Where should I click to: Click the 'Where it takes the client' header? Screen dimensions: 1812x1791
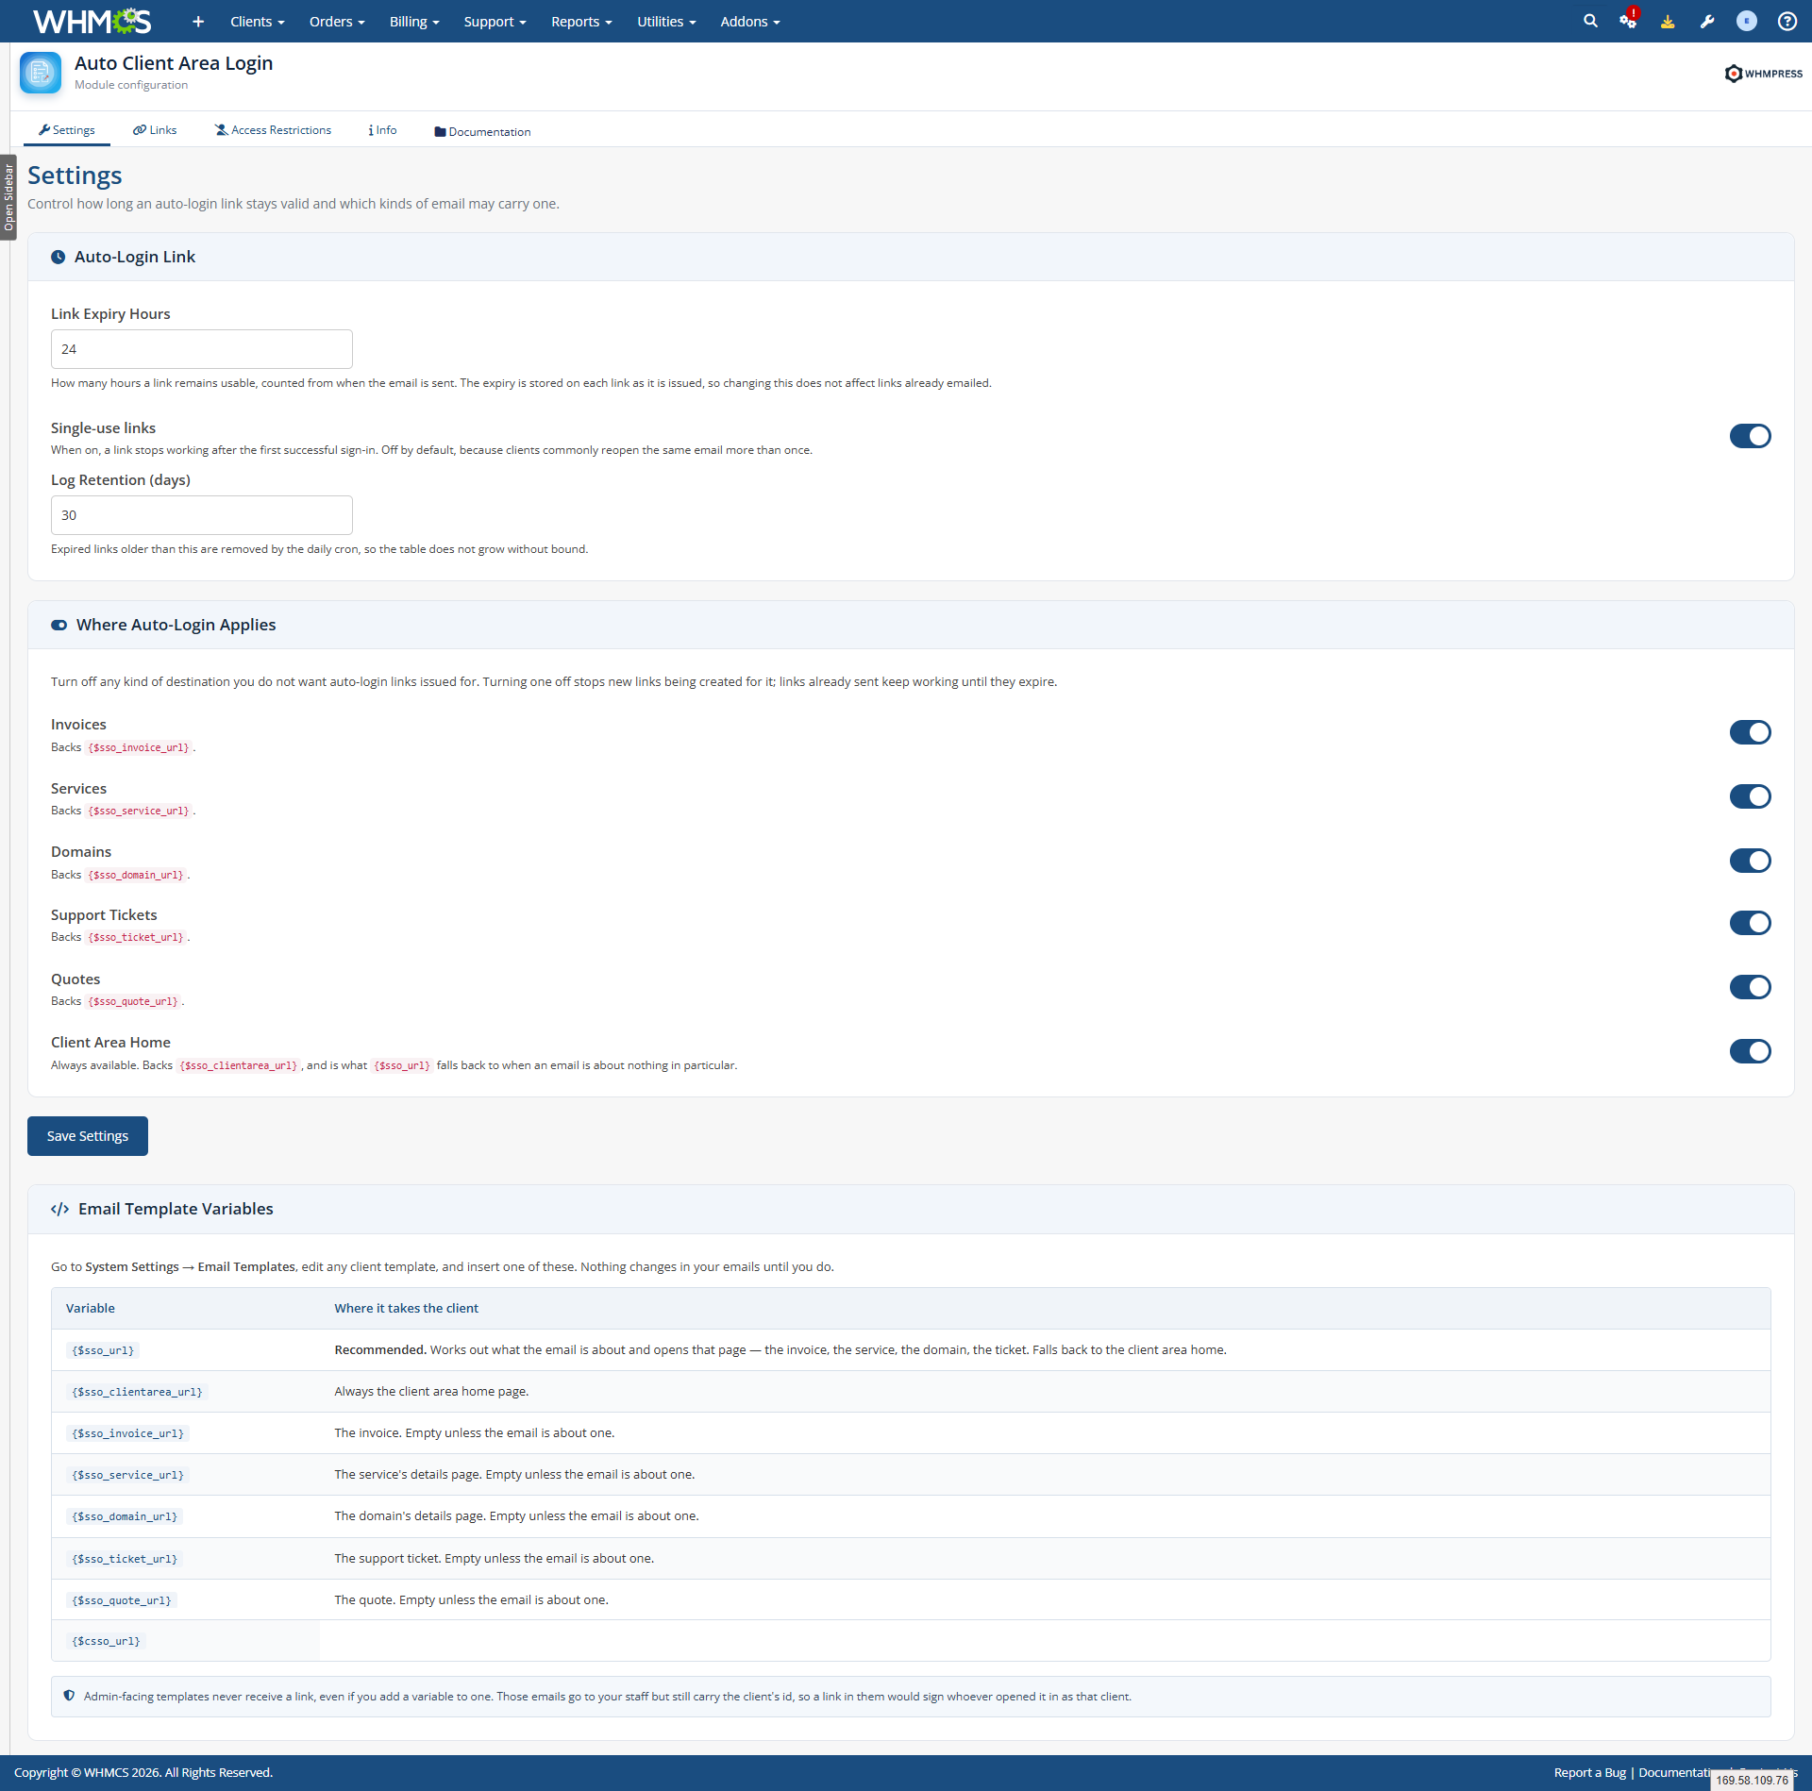[407, 1308]
